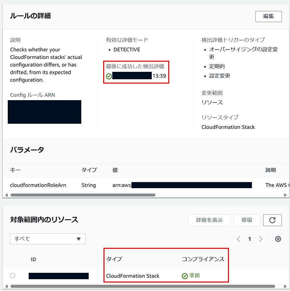
Task: Click the オーバーサイジングの設定変更 trigger entry
Action: click(243, 53)
